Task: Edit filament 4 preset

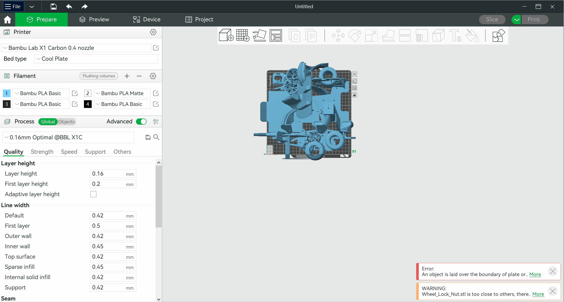Action: [156, 104]
